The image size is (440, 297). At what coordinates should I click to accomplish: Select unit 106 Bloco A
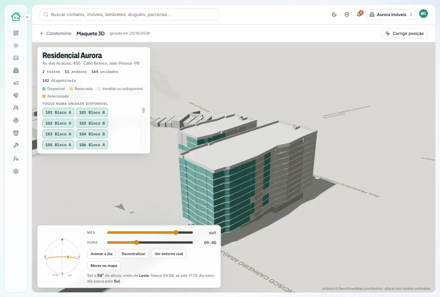click(x=92, y=145)
